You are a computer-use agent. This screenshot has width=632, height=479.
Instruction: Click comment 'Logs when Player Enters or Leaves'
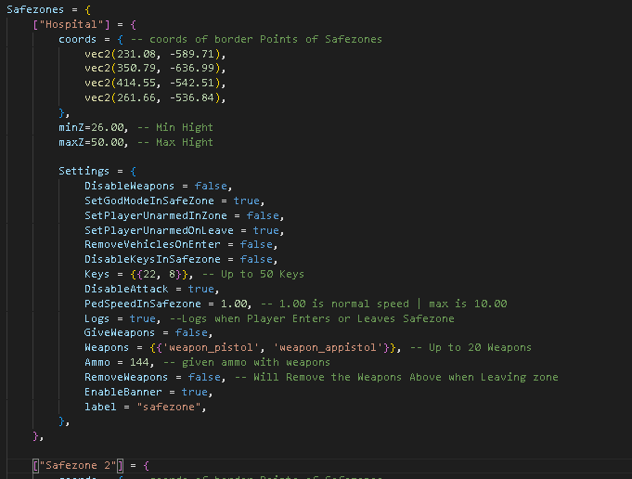312,318
